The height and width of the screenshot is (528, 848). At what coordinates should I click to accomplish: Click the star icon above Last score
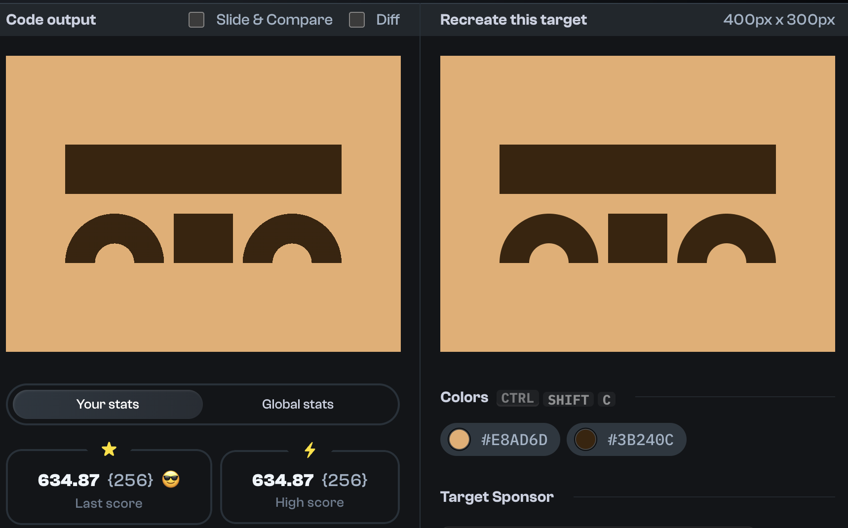pos(109,449)
